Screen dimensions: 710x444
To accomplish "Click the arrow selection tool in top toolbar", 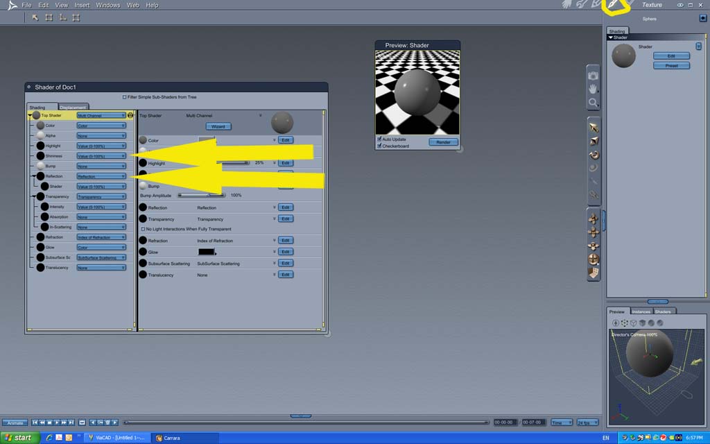I will point(35,17).
